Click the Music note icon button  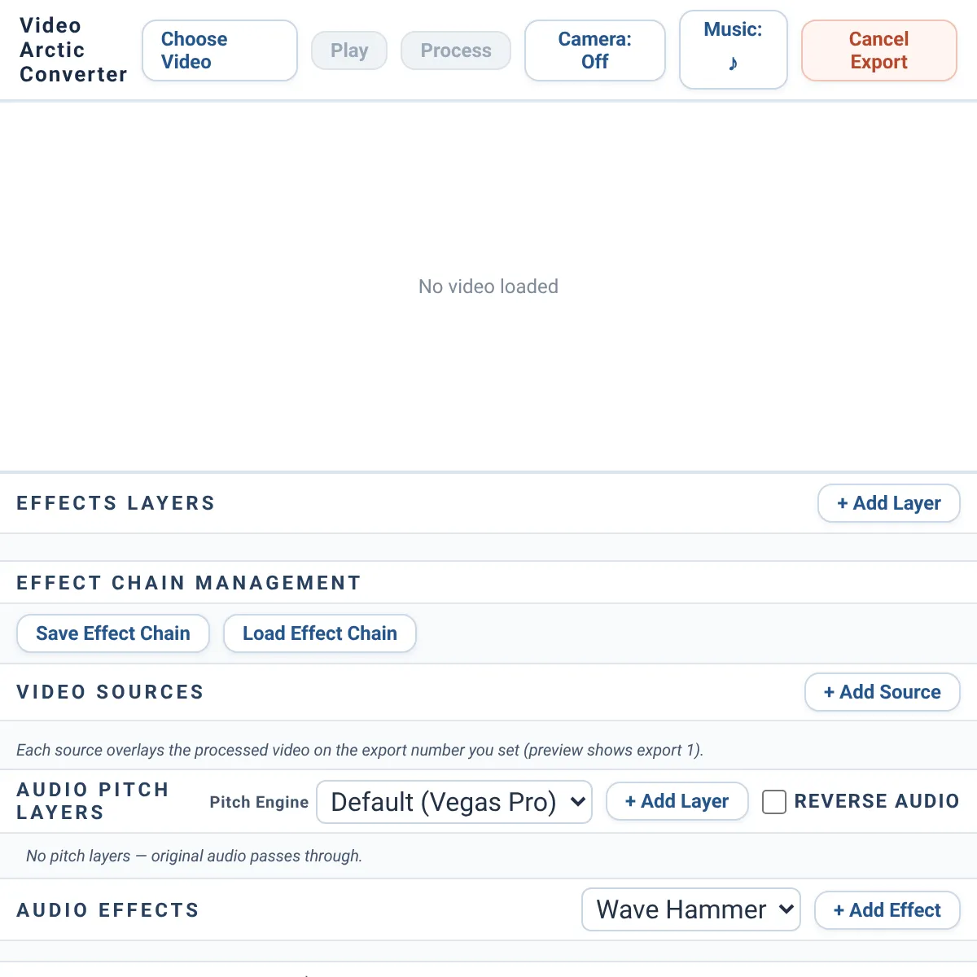point(733,50)
